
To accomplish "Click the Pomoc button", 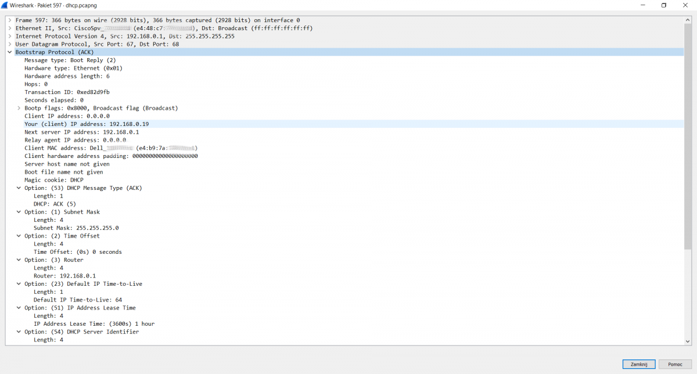I will 675,364.
